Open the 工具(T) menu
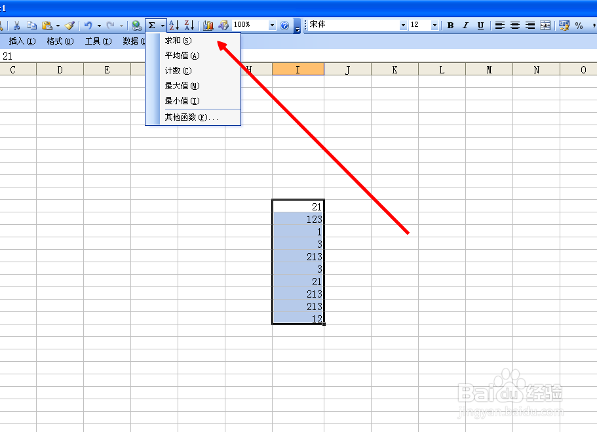The image size is (597, 432). pyautogui.click(x=98, y=41)
